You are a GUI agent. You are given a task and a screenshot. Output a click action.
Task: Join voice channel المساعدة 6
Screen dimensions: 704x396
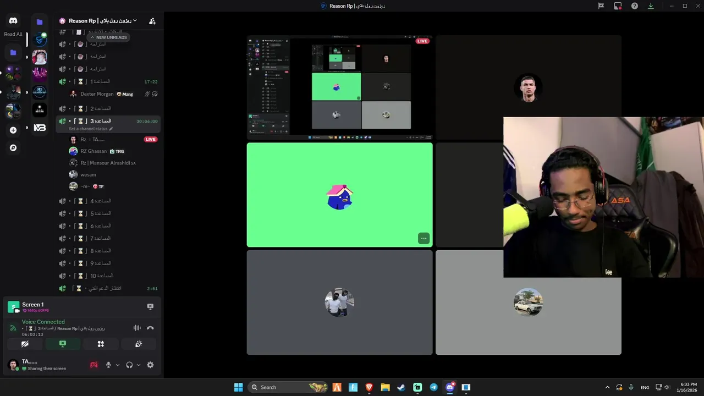coord(108,226)
